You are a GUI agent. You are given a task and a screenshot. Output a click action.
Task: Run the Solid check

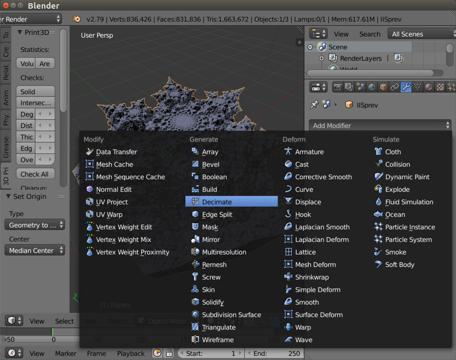click(x=36, y=92)
